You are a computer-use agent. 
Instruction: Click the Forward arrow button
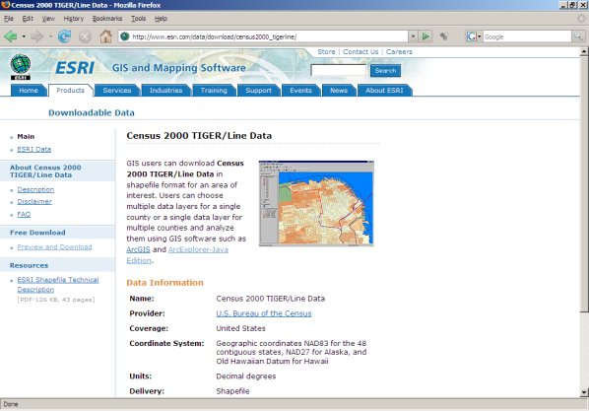pos(37,36)
